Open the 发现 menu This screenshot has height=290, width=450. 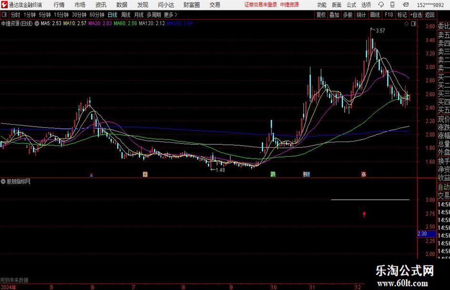coord(143,5)
